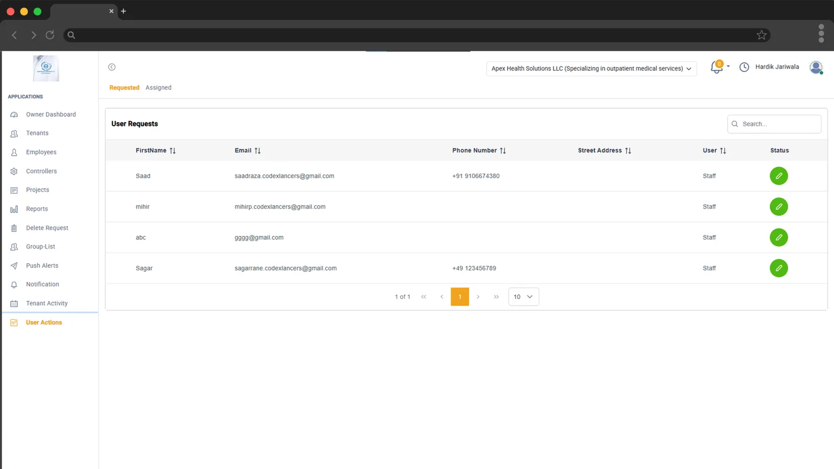The height and width of the screenshot is (469, 834).
Task: Open rows-per-page dropdown showing 10
Action: (x=523, y=297)
